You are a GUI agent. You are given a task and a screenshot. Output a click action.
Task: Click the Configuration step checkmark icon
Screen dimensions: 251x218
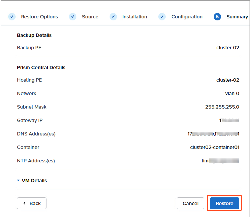[162, 17]
